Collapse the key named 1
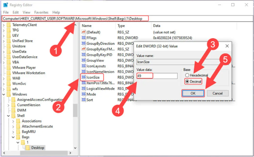Viewport: 254px width, 157px height. point(18,142)
